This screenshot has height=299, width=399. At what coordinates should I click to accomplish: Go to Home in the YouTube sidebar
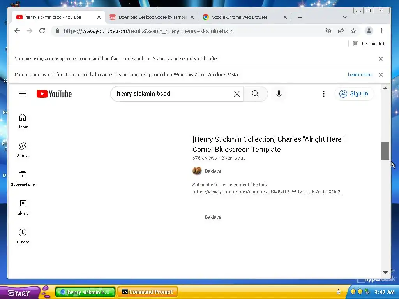pyautogui.click(x=23, y=121)
